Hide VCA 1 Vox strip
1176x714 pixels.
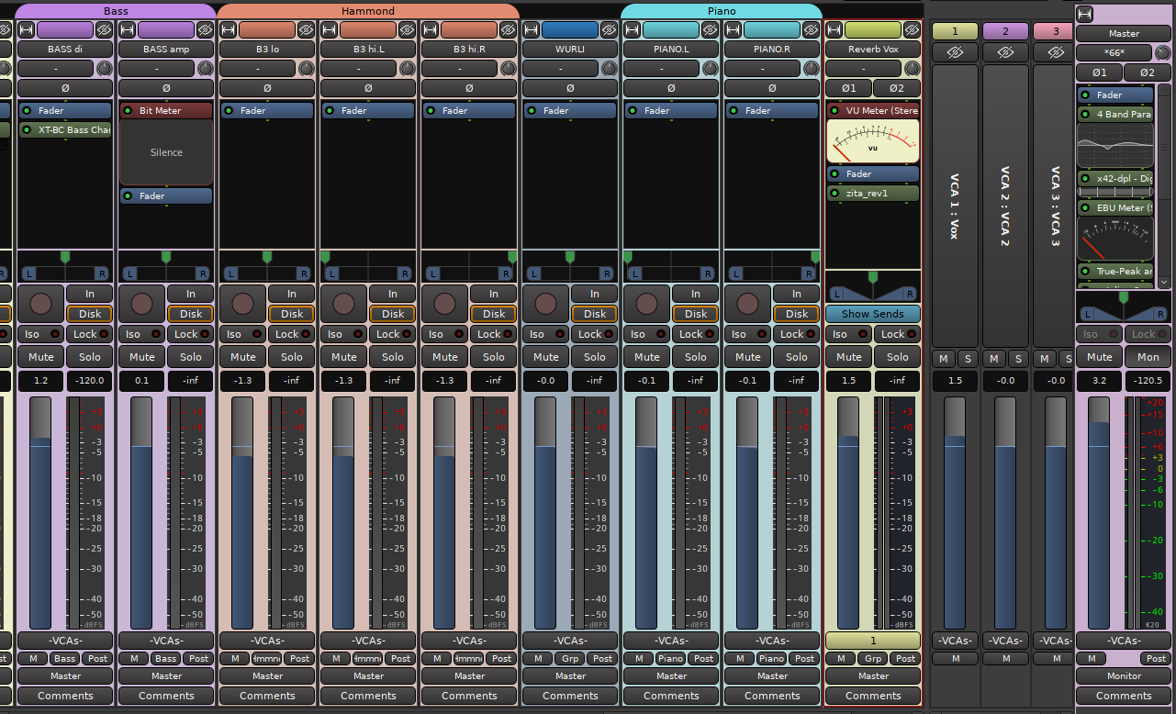click(955, 52)
